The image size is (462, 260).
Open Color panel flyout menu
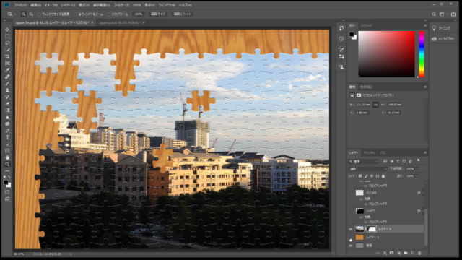425,26
